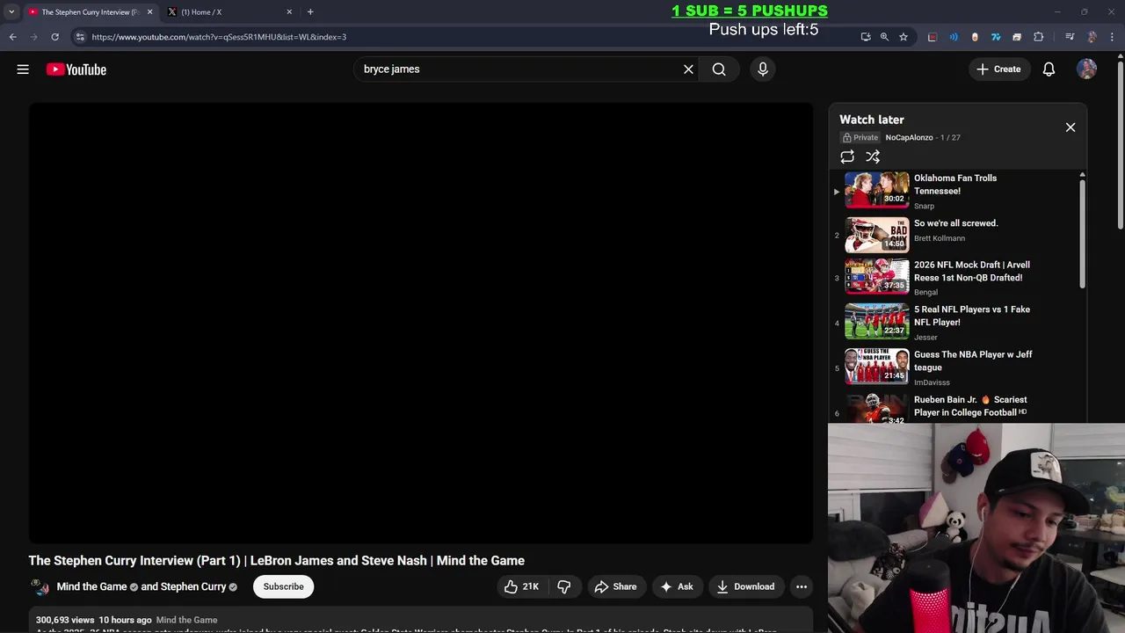Open the Chrome three-dot menu
This screenshot has height=633, width=1125.
tap(1111, 37)
